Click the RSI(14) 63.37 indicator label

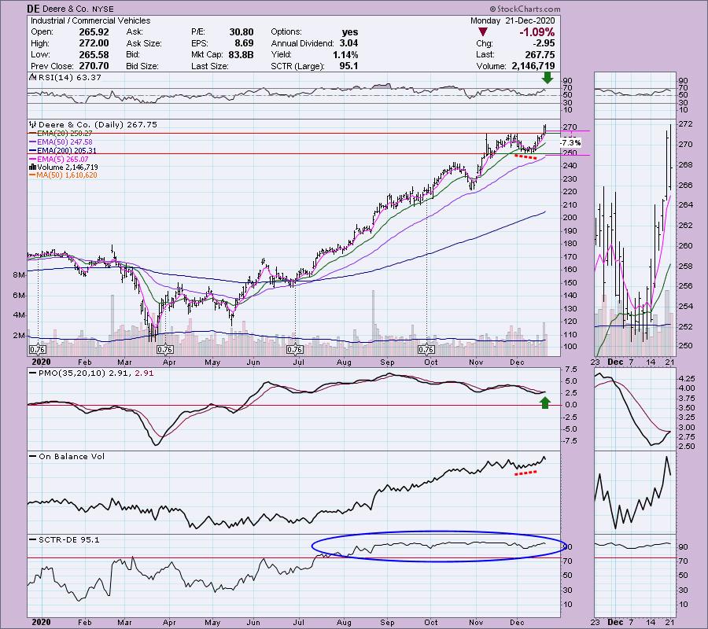point(70,78)
